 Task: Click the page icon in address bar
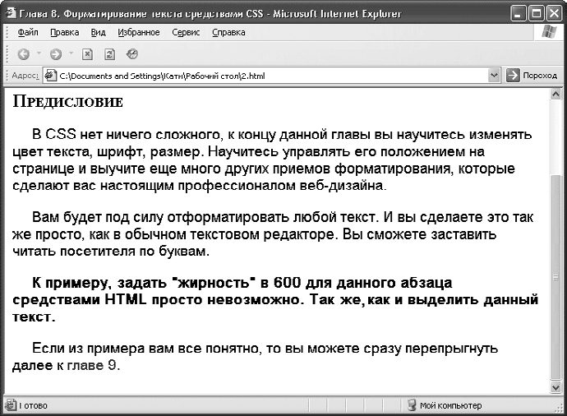point(50,76)
